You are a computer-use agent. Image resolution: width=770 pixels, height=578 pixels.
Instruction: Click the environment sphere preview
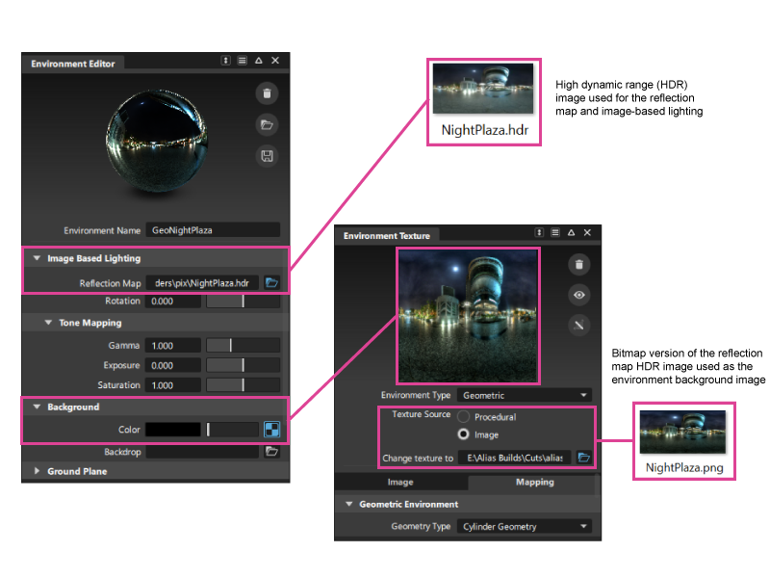click(157, 141)
